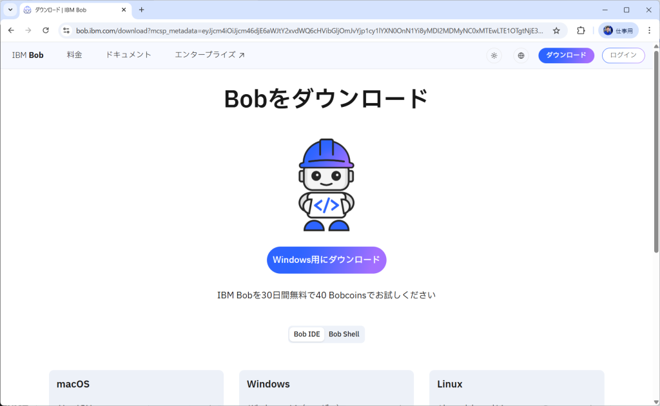Screen dimensions: 660x406
Task: Open the tab search dropdown arrow
Action: [x=10, y=10]
